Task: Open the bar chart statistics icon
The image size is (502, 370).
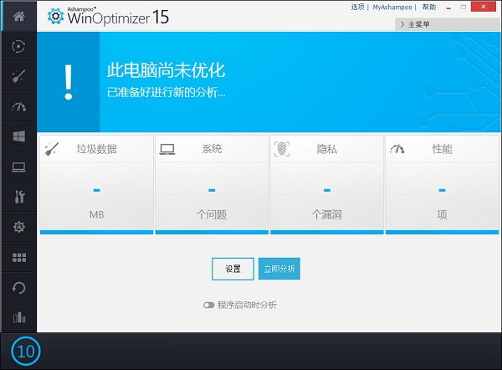Action: tap(19, 317)
